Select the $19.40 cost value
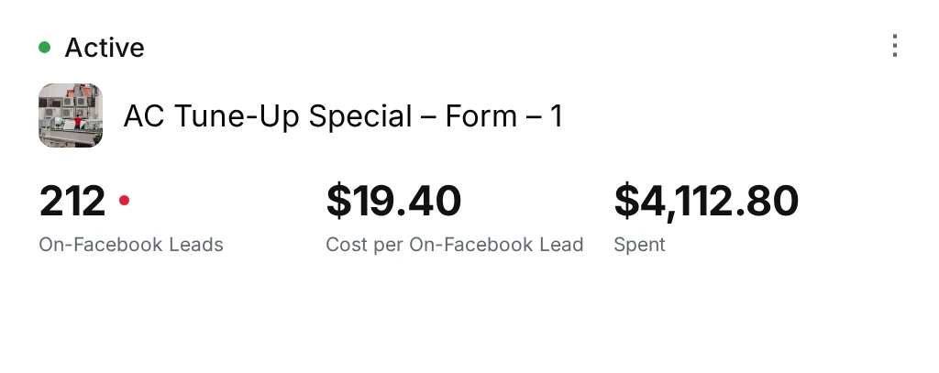The height and width of the screenshot is (373, 939). [x=393, y=202]
